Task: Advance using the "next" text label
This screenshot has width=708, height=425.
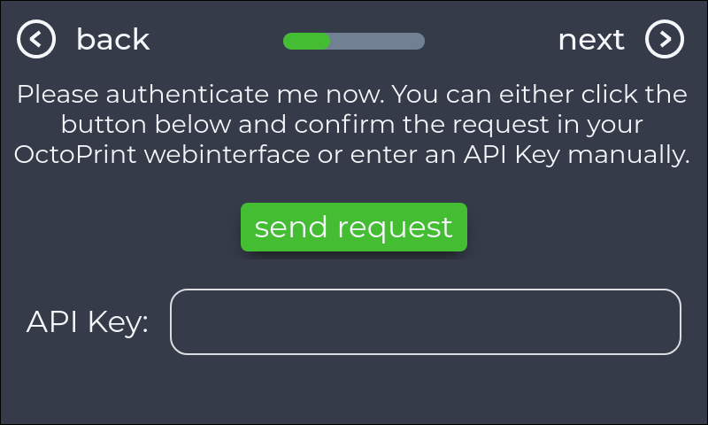Action: [591, 40]
